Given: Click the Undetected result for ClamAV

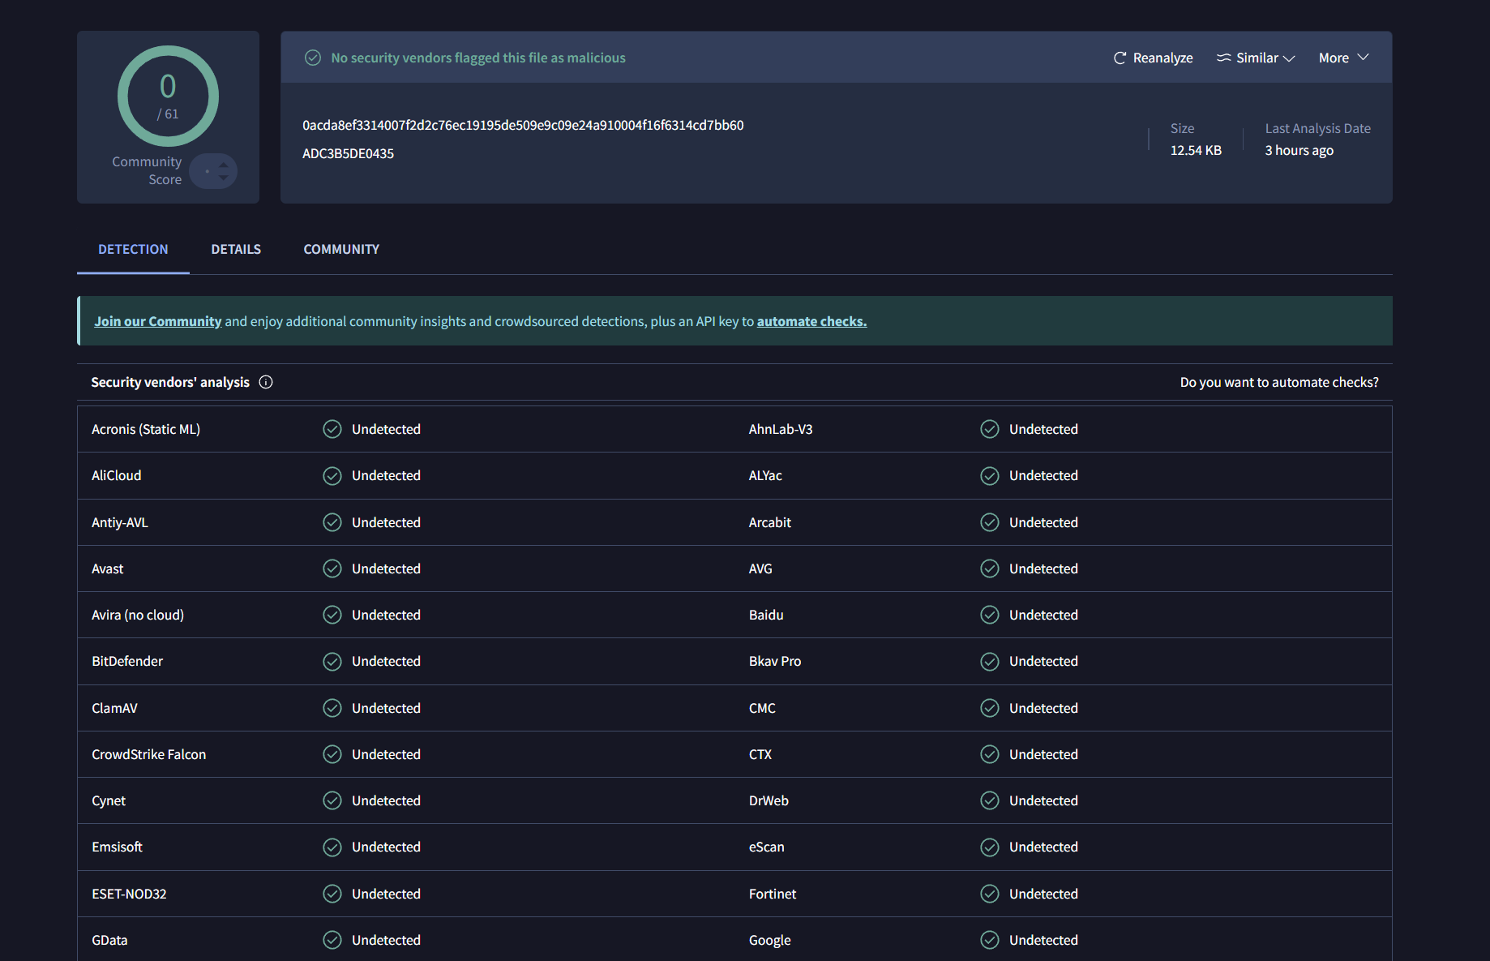Looking at the screenshot, I should [386, 708].
